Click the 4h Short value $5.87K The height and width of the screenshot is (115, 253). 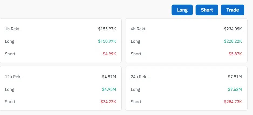tap(235, 54)
